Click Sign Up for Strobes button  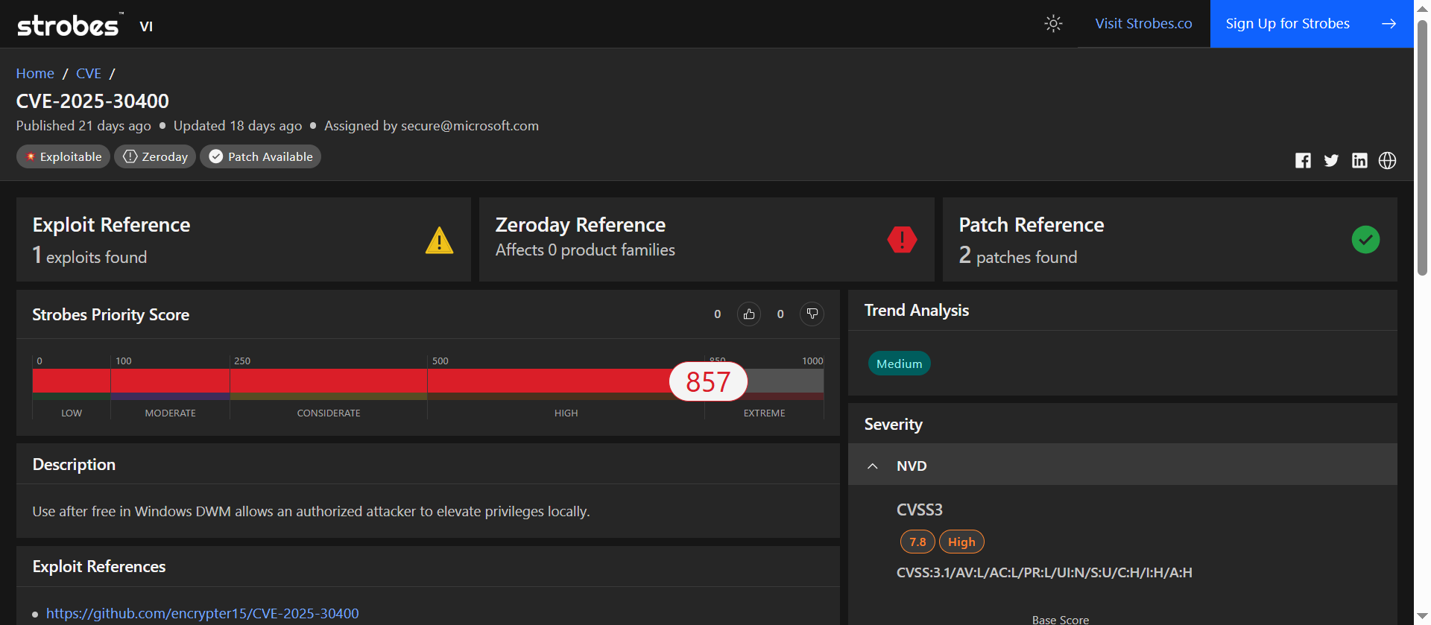tap(1312, 24)
